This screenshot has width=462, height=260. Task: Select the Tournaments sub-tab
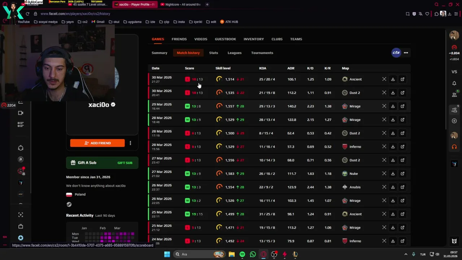point(262,53)
